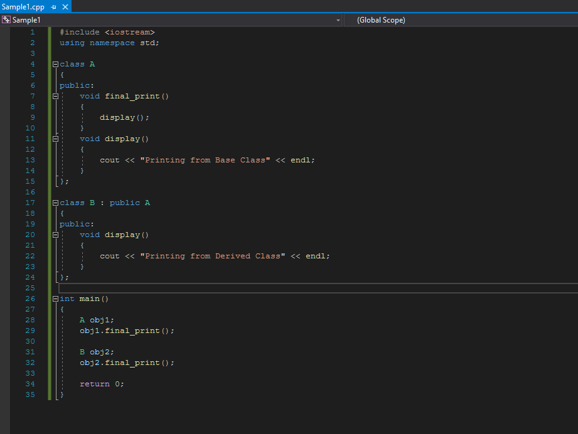This screenshot has height=434, width=578.
Task: Close the Sample1.cpp tab
Action: [64, 7]
